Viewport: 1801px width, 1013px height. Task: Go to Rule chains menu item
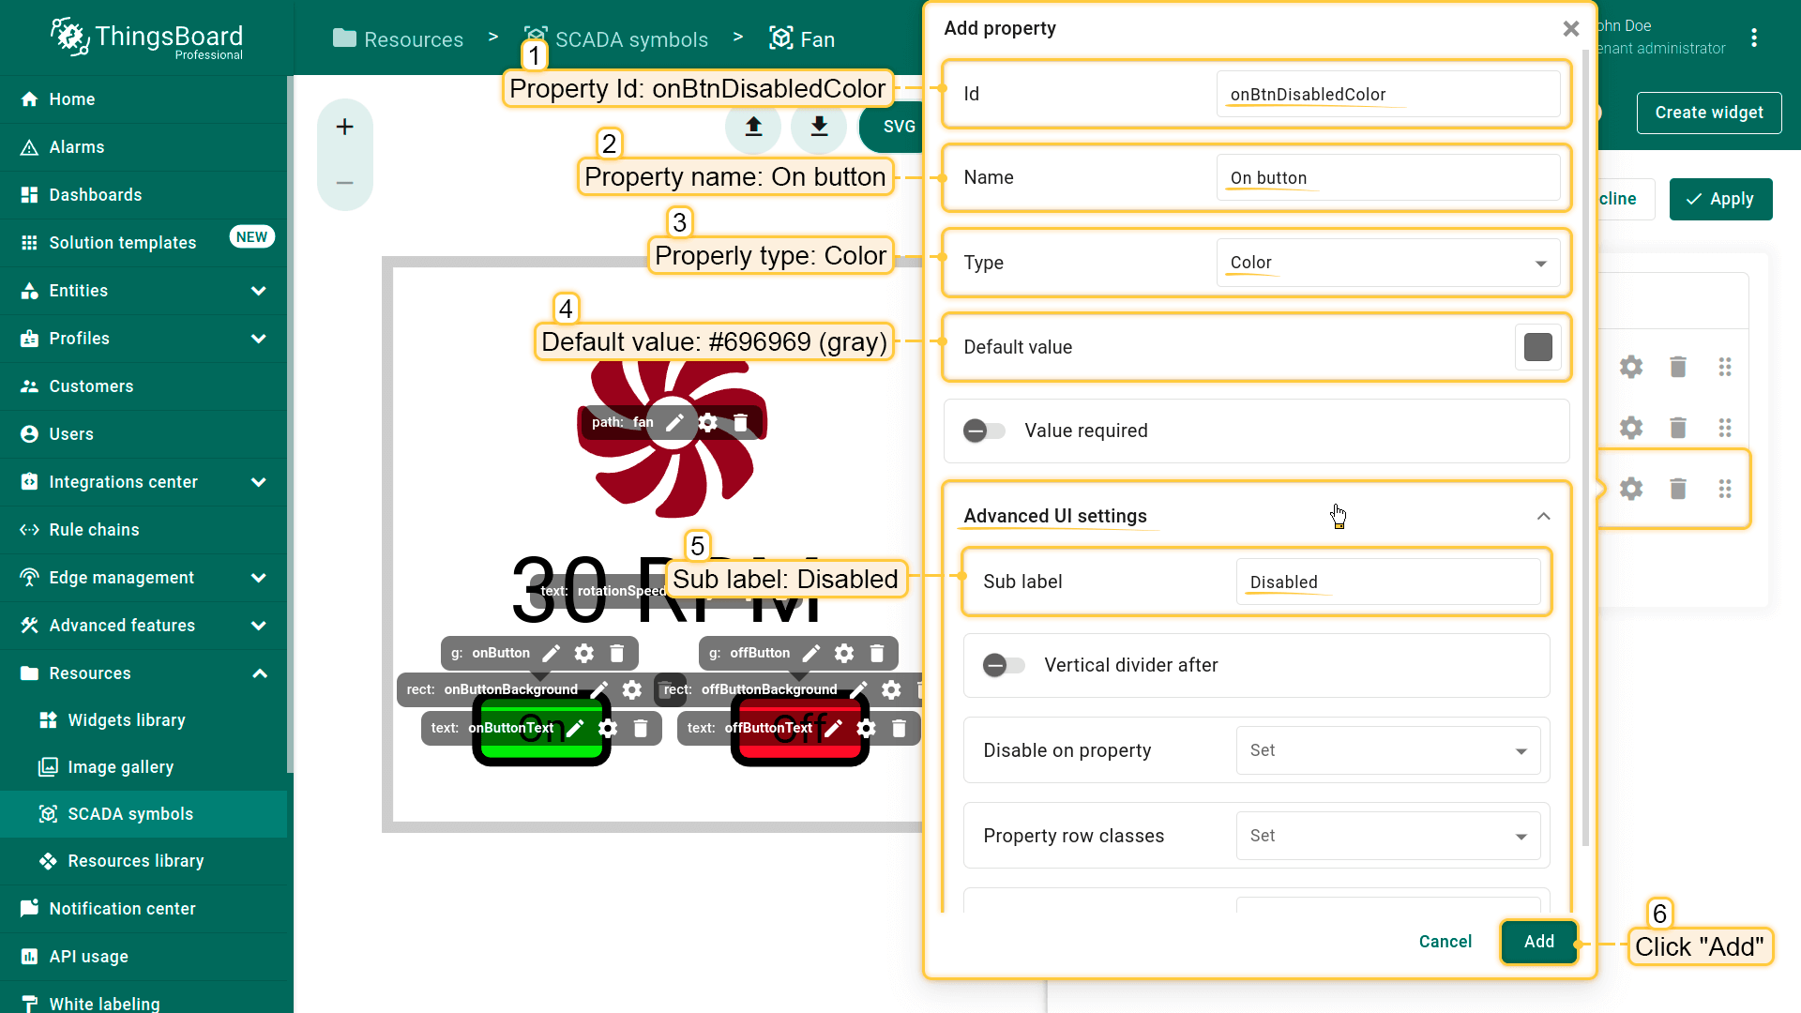click(x=94, y=530)
